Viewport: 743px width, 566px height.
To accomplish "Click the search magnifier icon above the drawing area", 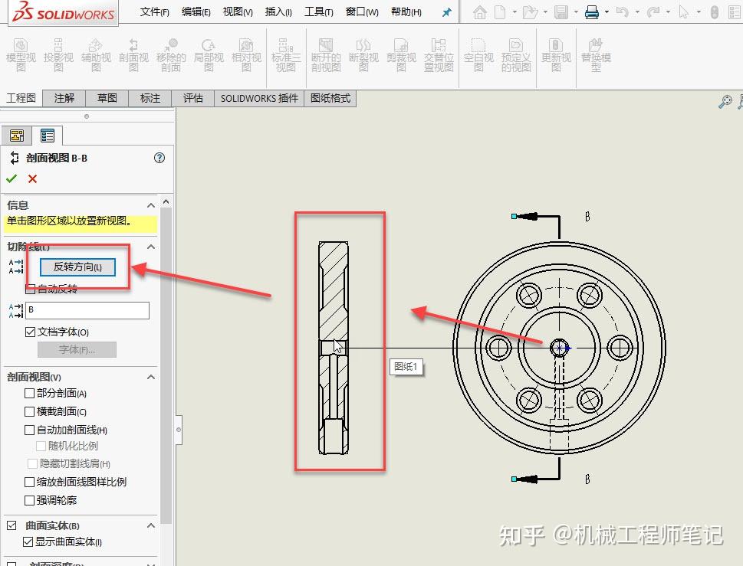I will coord(725,101).
